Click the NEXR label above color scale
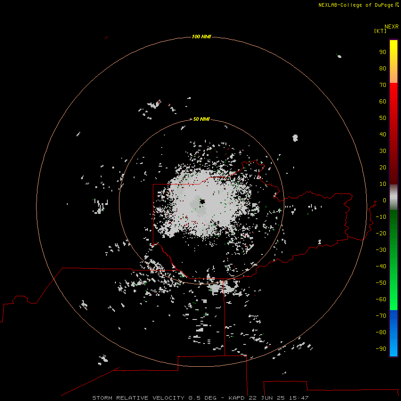Screen dimensions: 401x401 pos(392,27)
